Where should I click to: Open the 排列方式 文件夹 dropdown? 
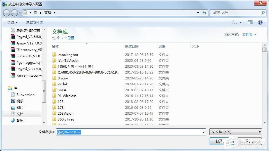pyautogui.click(x=249, y=34)
